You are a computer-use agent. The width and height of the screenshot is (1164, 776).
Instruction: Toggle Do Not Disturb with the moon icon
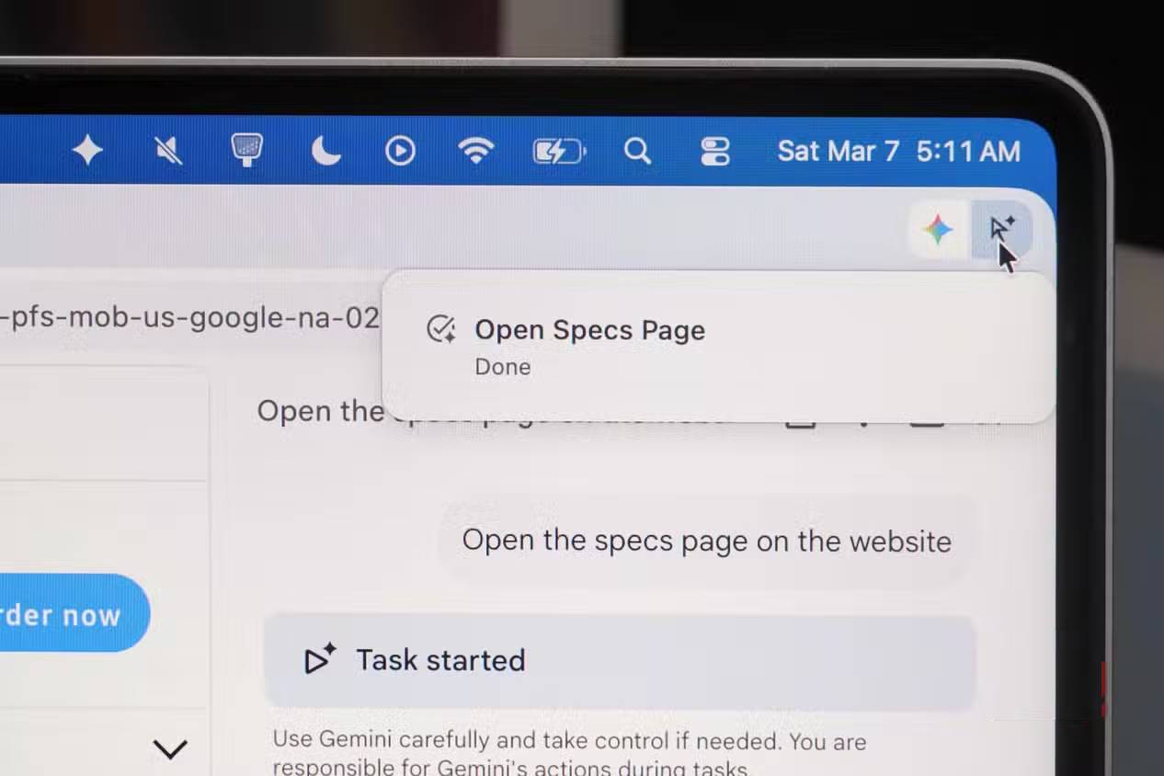point(325,151)
